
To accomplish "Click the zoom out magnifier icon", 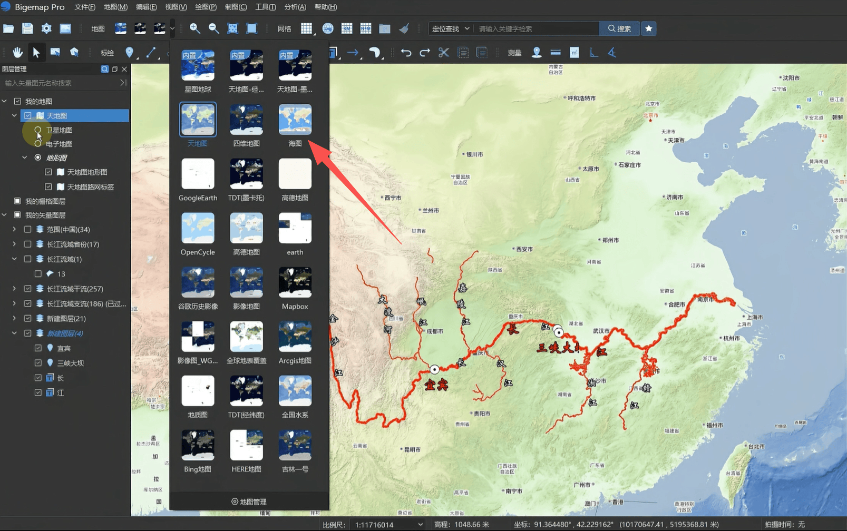I will pyautogui.click(x=213, y=28).
